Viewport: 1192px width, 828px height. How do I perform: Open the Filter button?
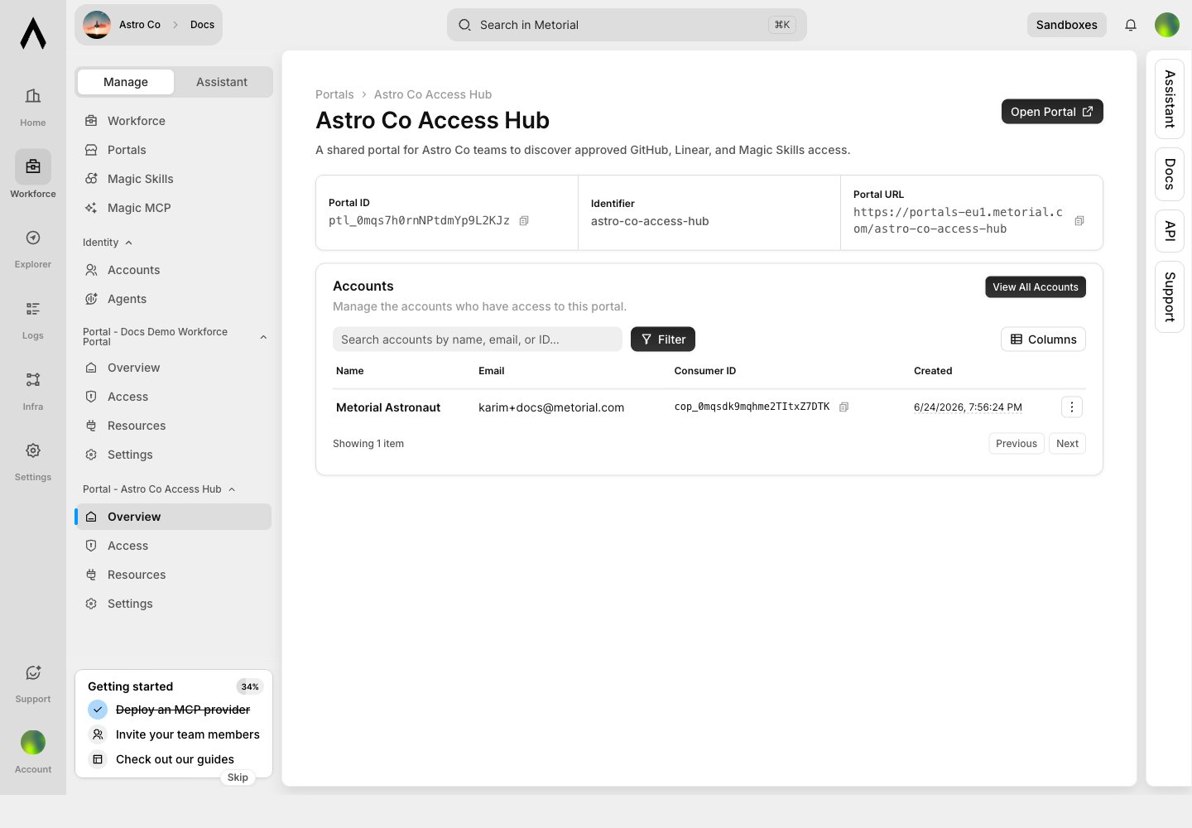pos(663,339)
